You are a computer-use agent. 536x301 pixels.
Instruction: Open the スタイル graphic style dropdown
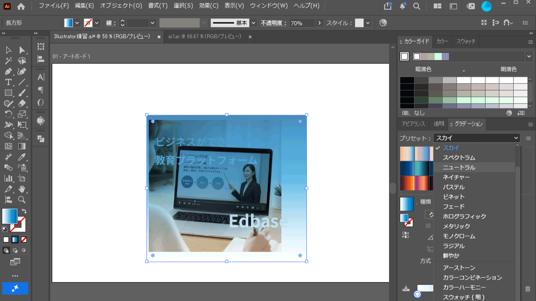coord(368,23)
